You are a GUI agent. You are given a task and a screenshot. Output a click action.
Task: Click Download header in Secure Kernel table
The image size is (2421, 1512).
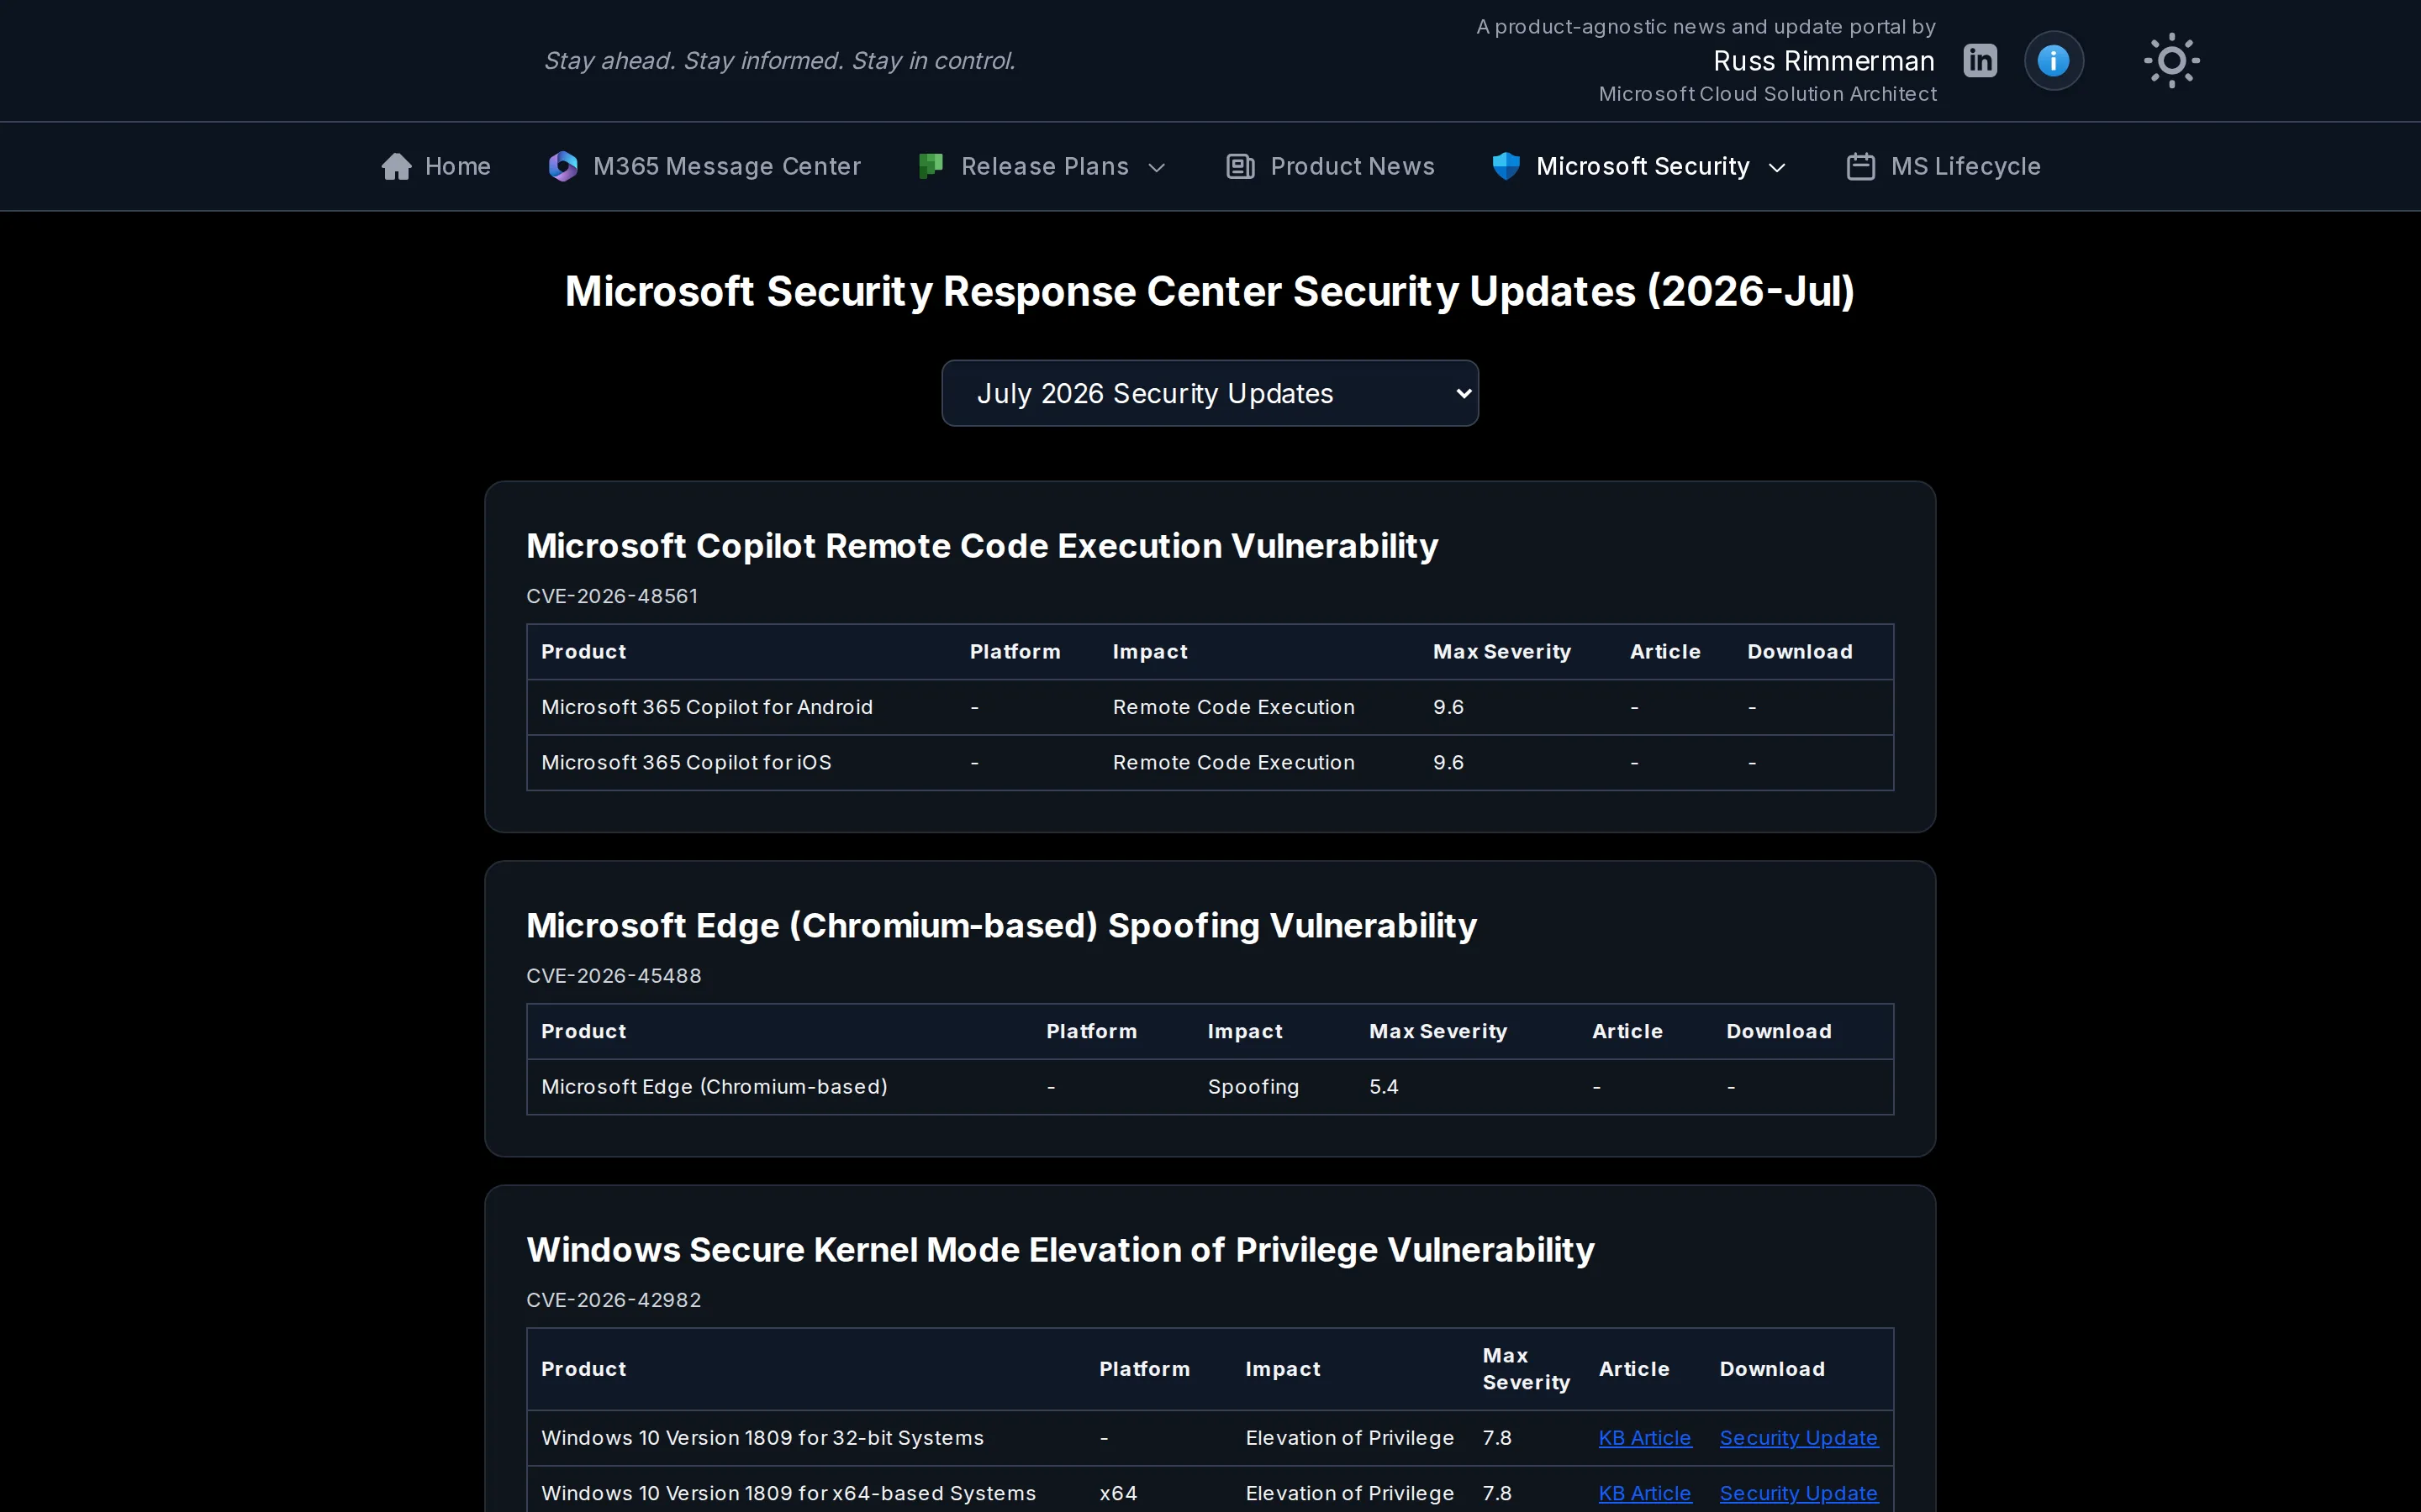coord(1772,1368)
